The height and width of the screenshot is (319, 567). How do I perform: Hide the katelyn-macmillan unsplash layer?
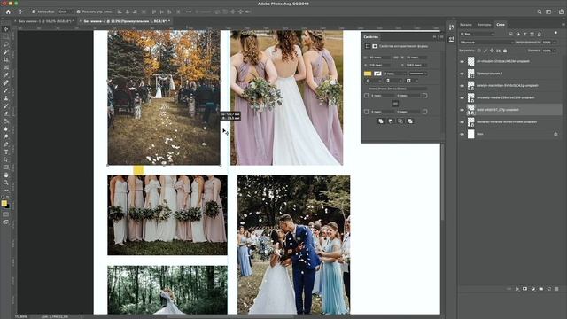coord(462,86)
